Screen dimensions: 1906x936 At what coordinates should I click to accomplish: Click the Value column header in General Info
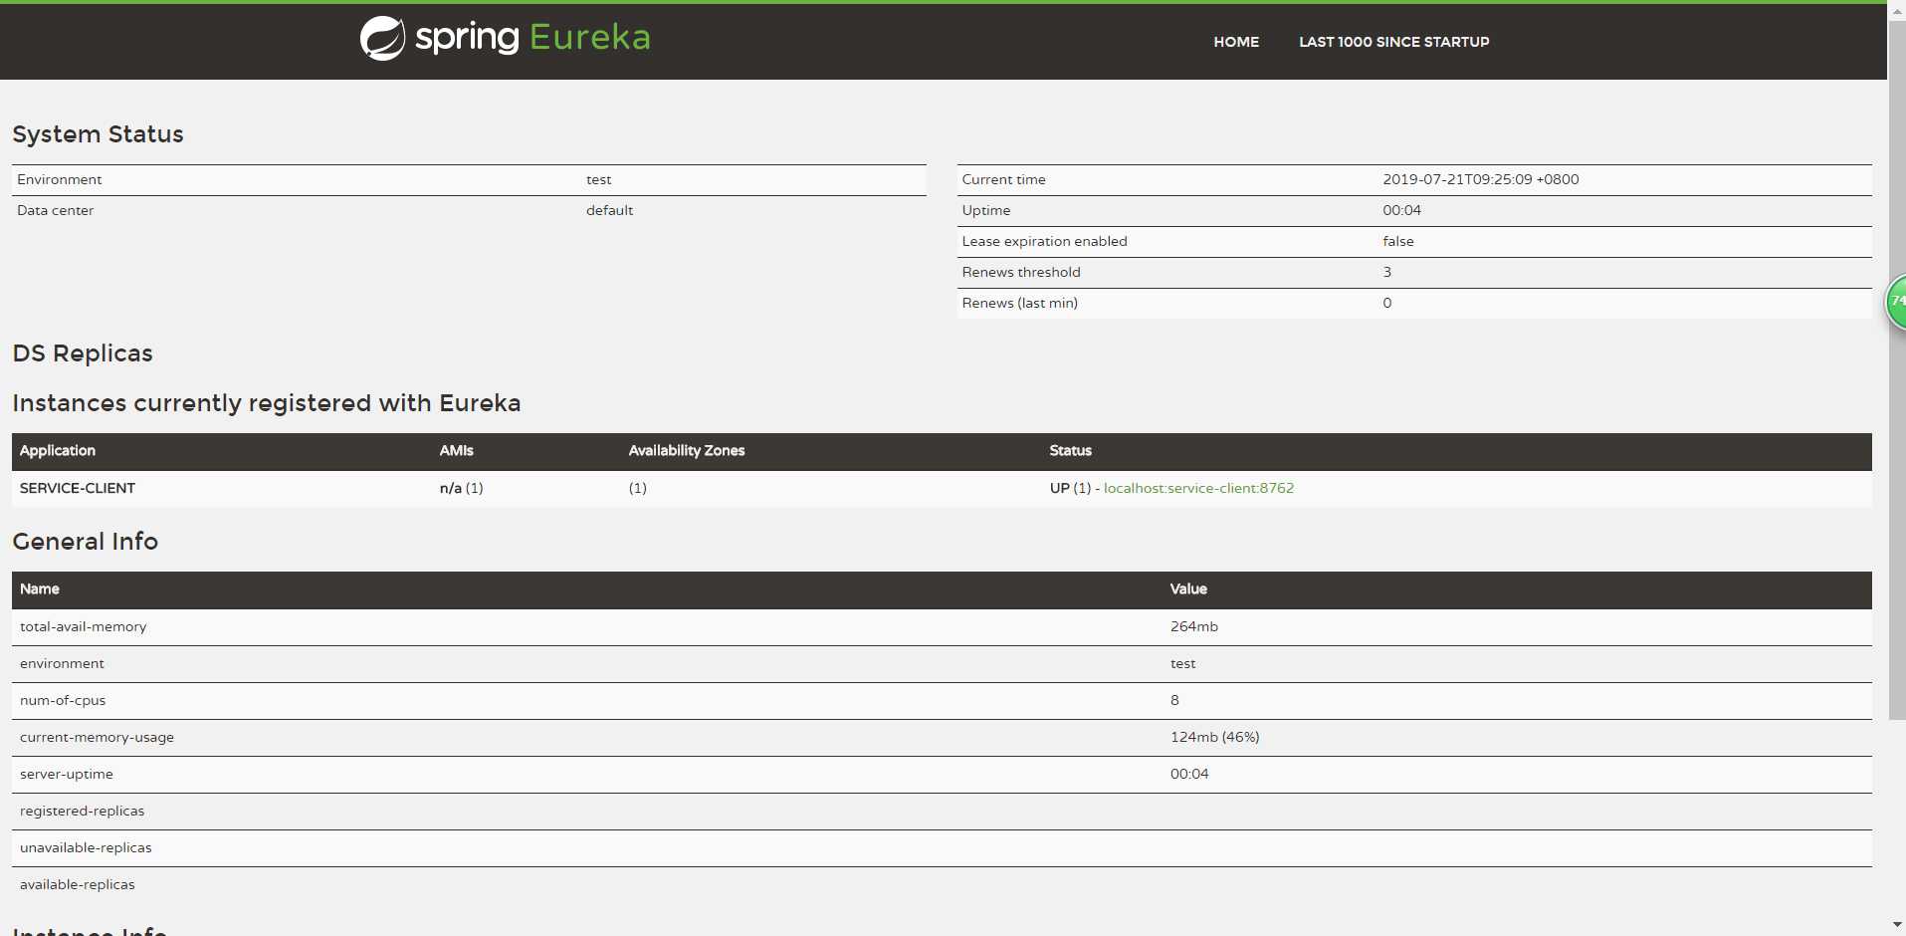(1188, 589)
